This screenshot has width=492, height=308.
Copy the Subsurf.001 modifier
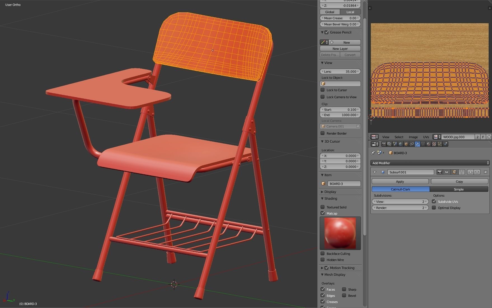pos(459,181)
